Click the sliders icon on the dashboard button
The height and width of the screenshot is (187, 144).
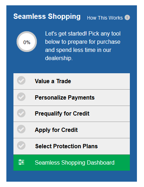coord(21,162)
